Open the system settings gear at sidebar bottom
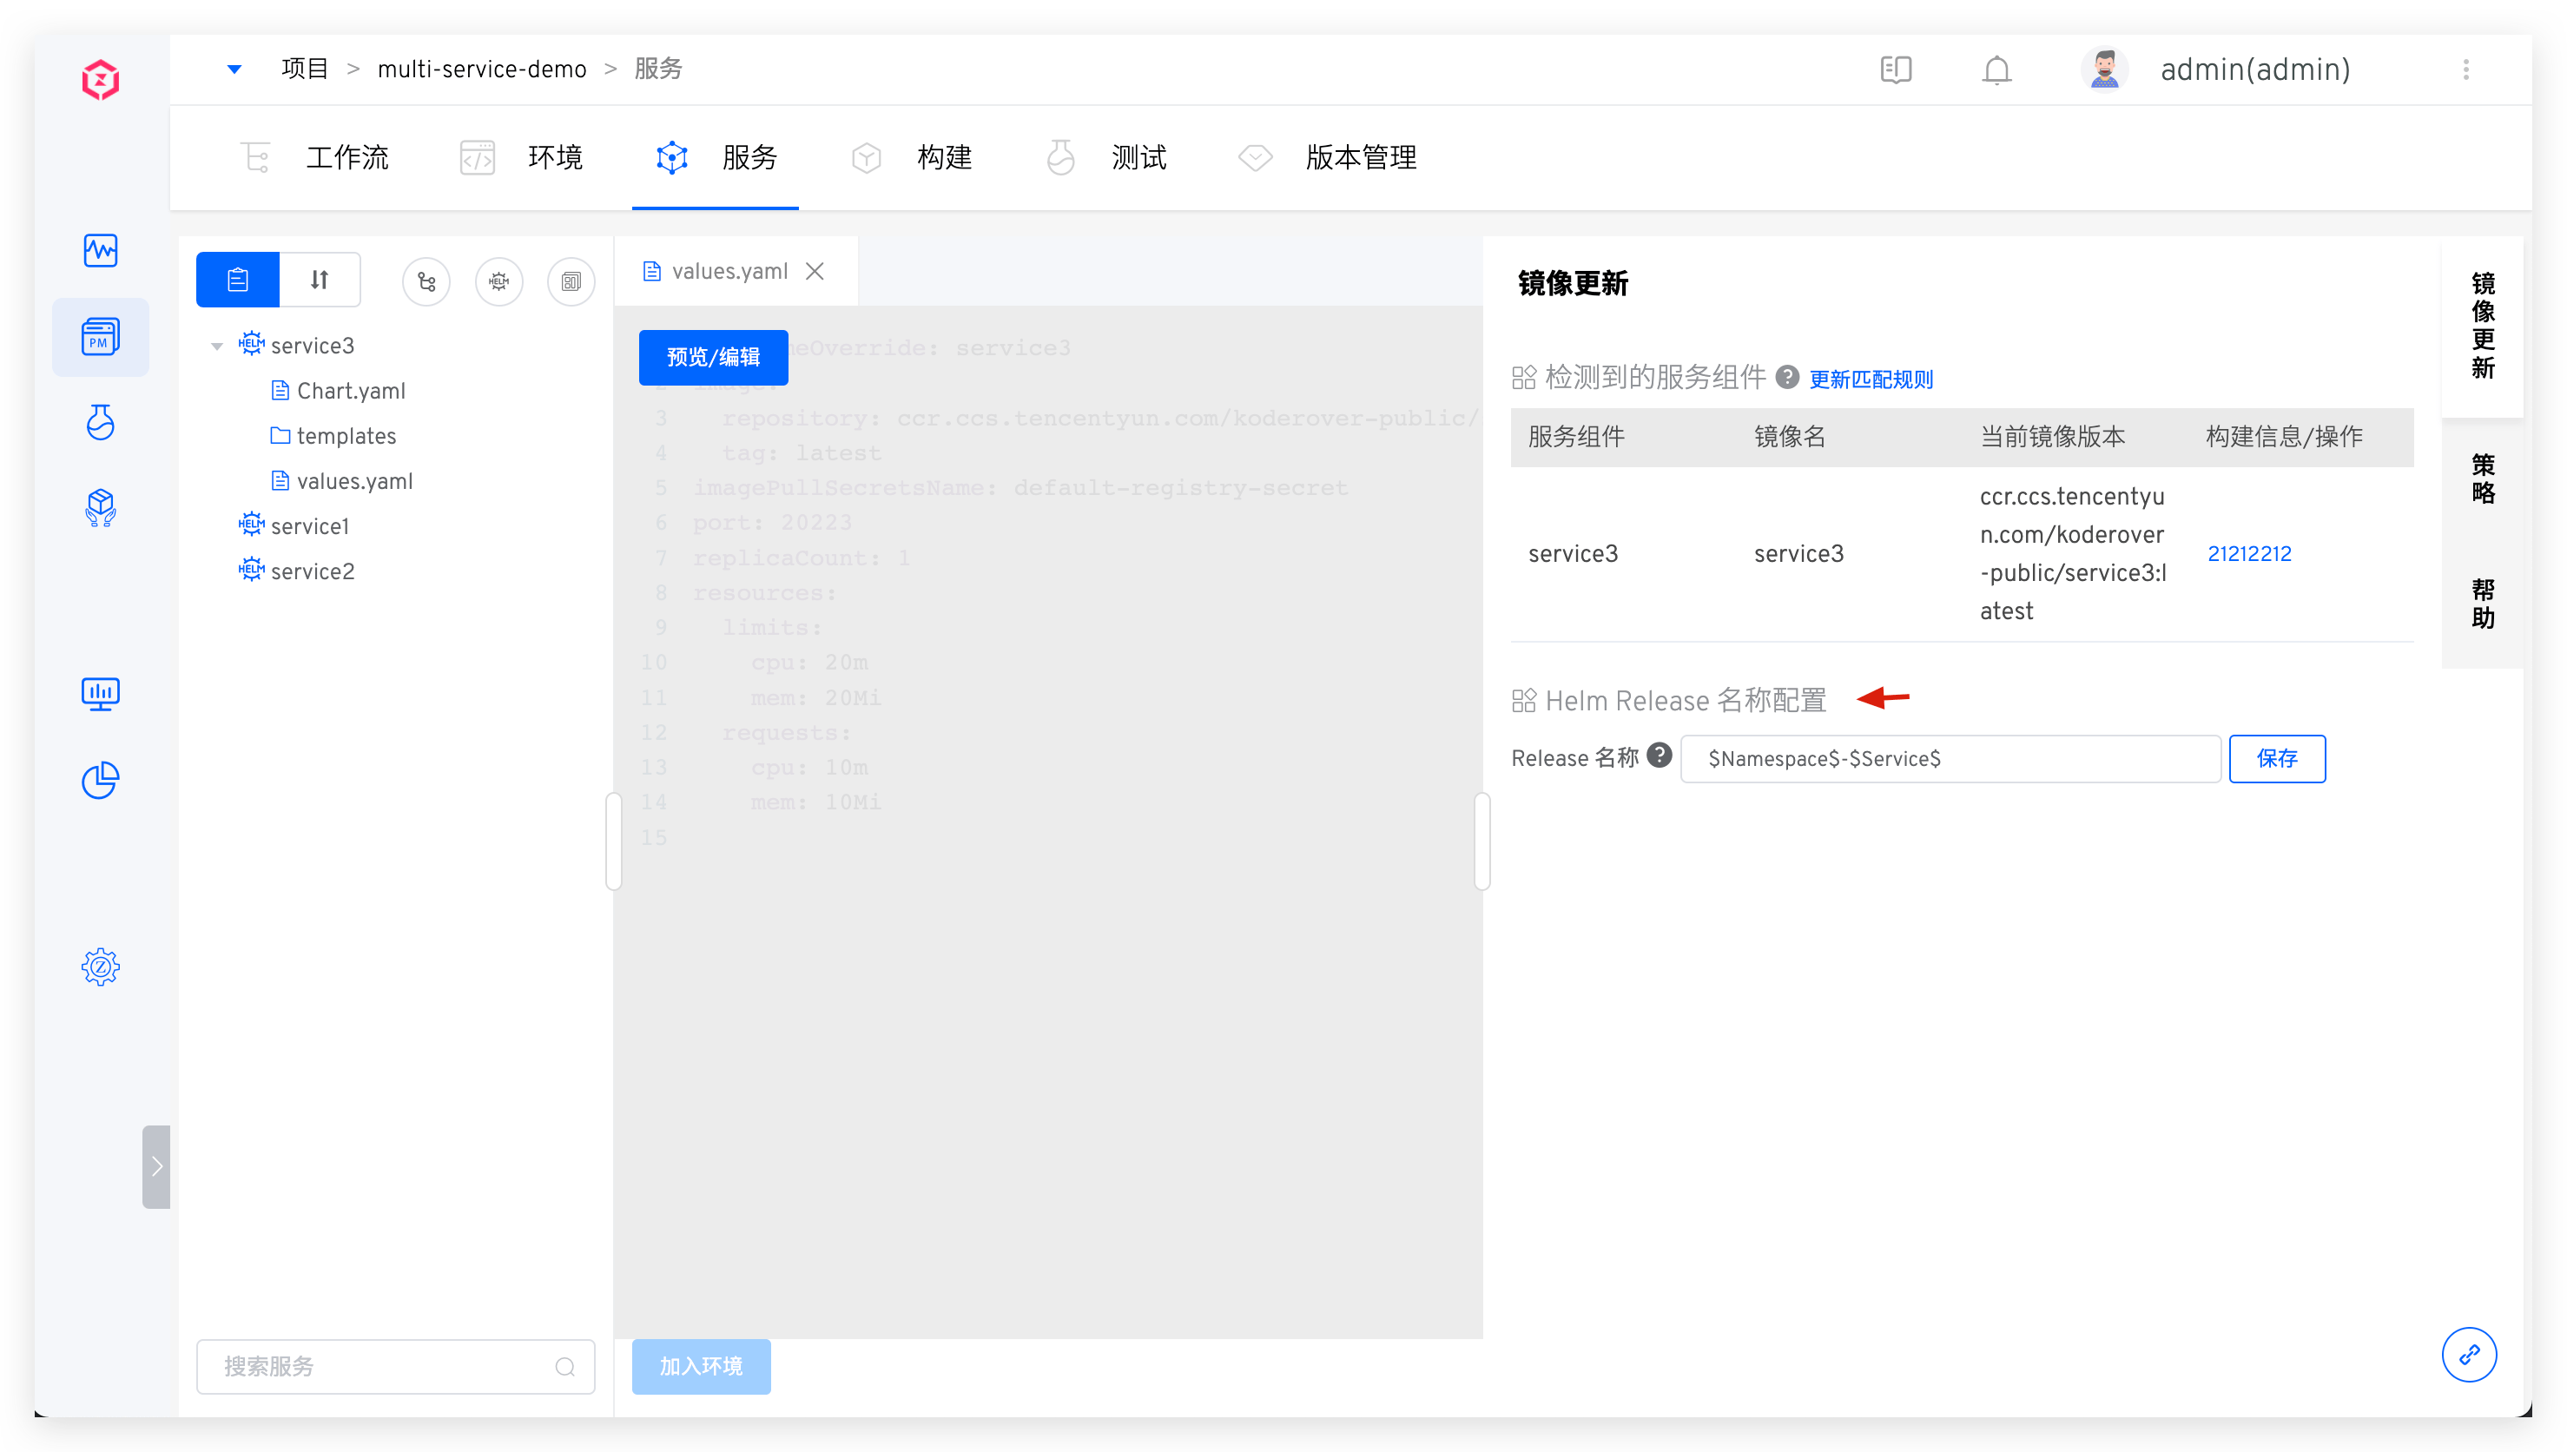The height and width of the screenshot is (1452, 2567). click(100, 966)
